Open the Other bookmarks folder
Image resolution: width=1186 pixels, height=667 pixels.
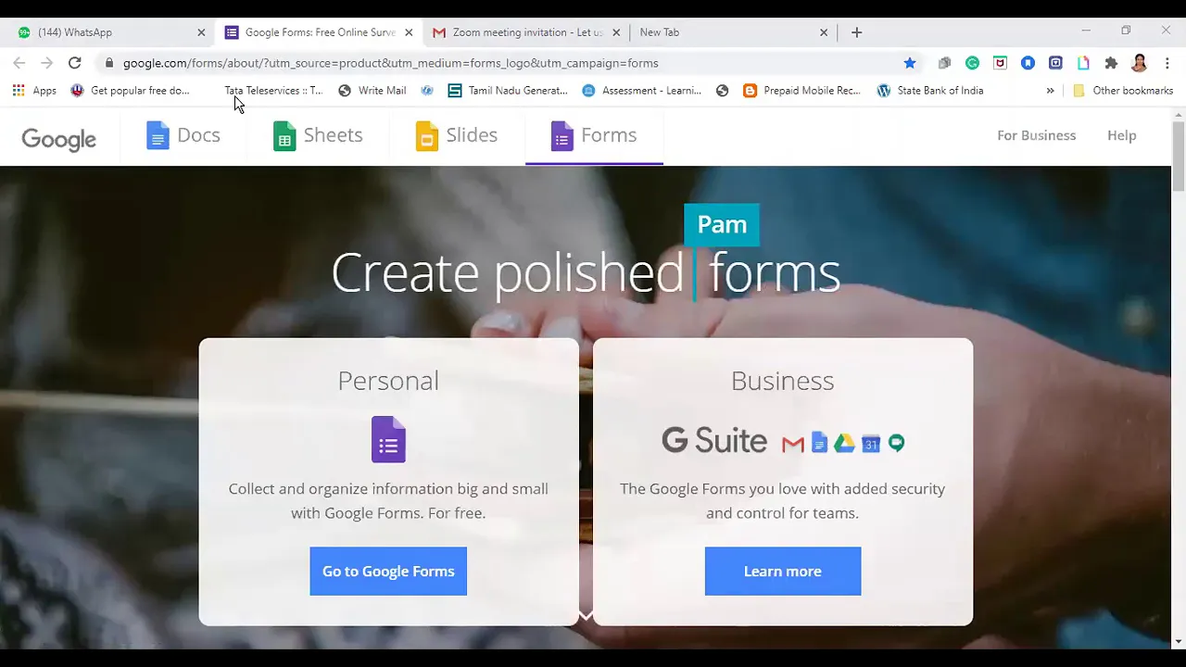tap(1123, 91)
